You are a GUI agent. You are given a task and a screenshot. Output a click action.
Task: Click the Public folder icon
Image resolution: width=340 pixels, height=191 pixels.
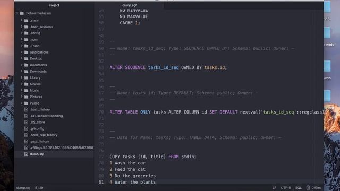pos(26,103)
